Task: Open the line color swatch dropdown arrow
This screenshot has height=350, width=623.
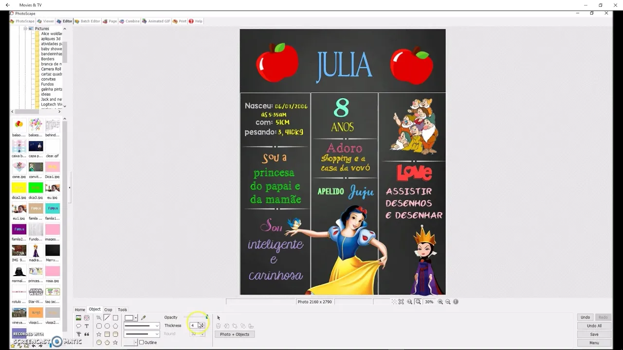Action: pyautogui.click(x=136, y=317)
